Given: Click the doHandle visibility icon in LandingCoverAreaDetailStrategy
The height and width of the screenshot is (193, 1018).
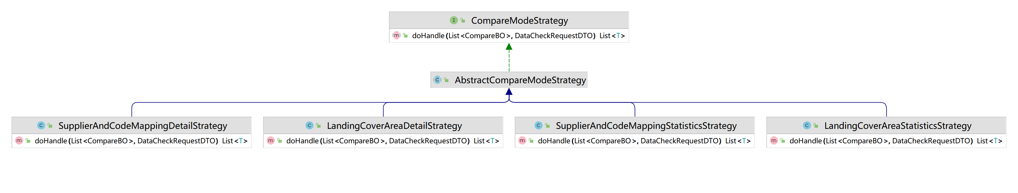Looking at the screenshot, I should 280,141.
